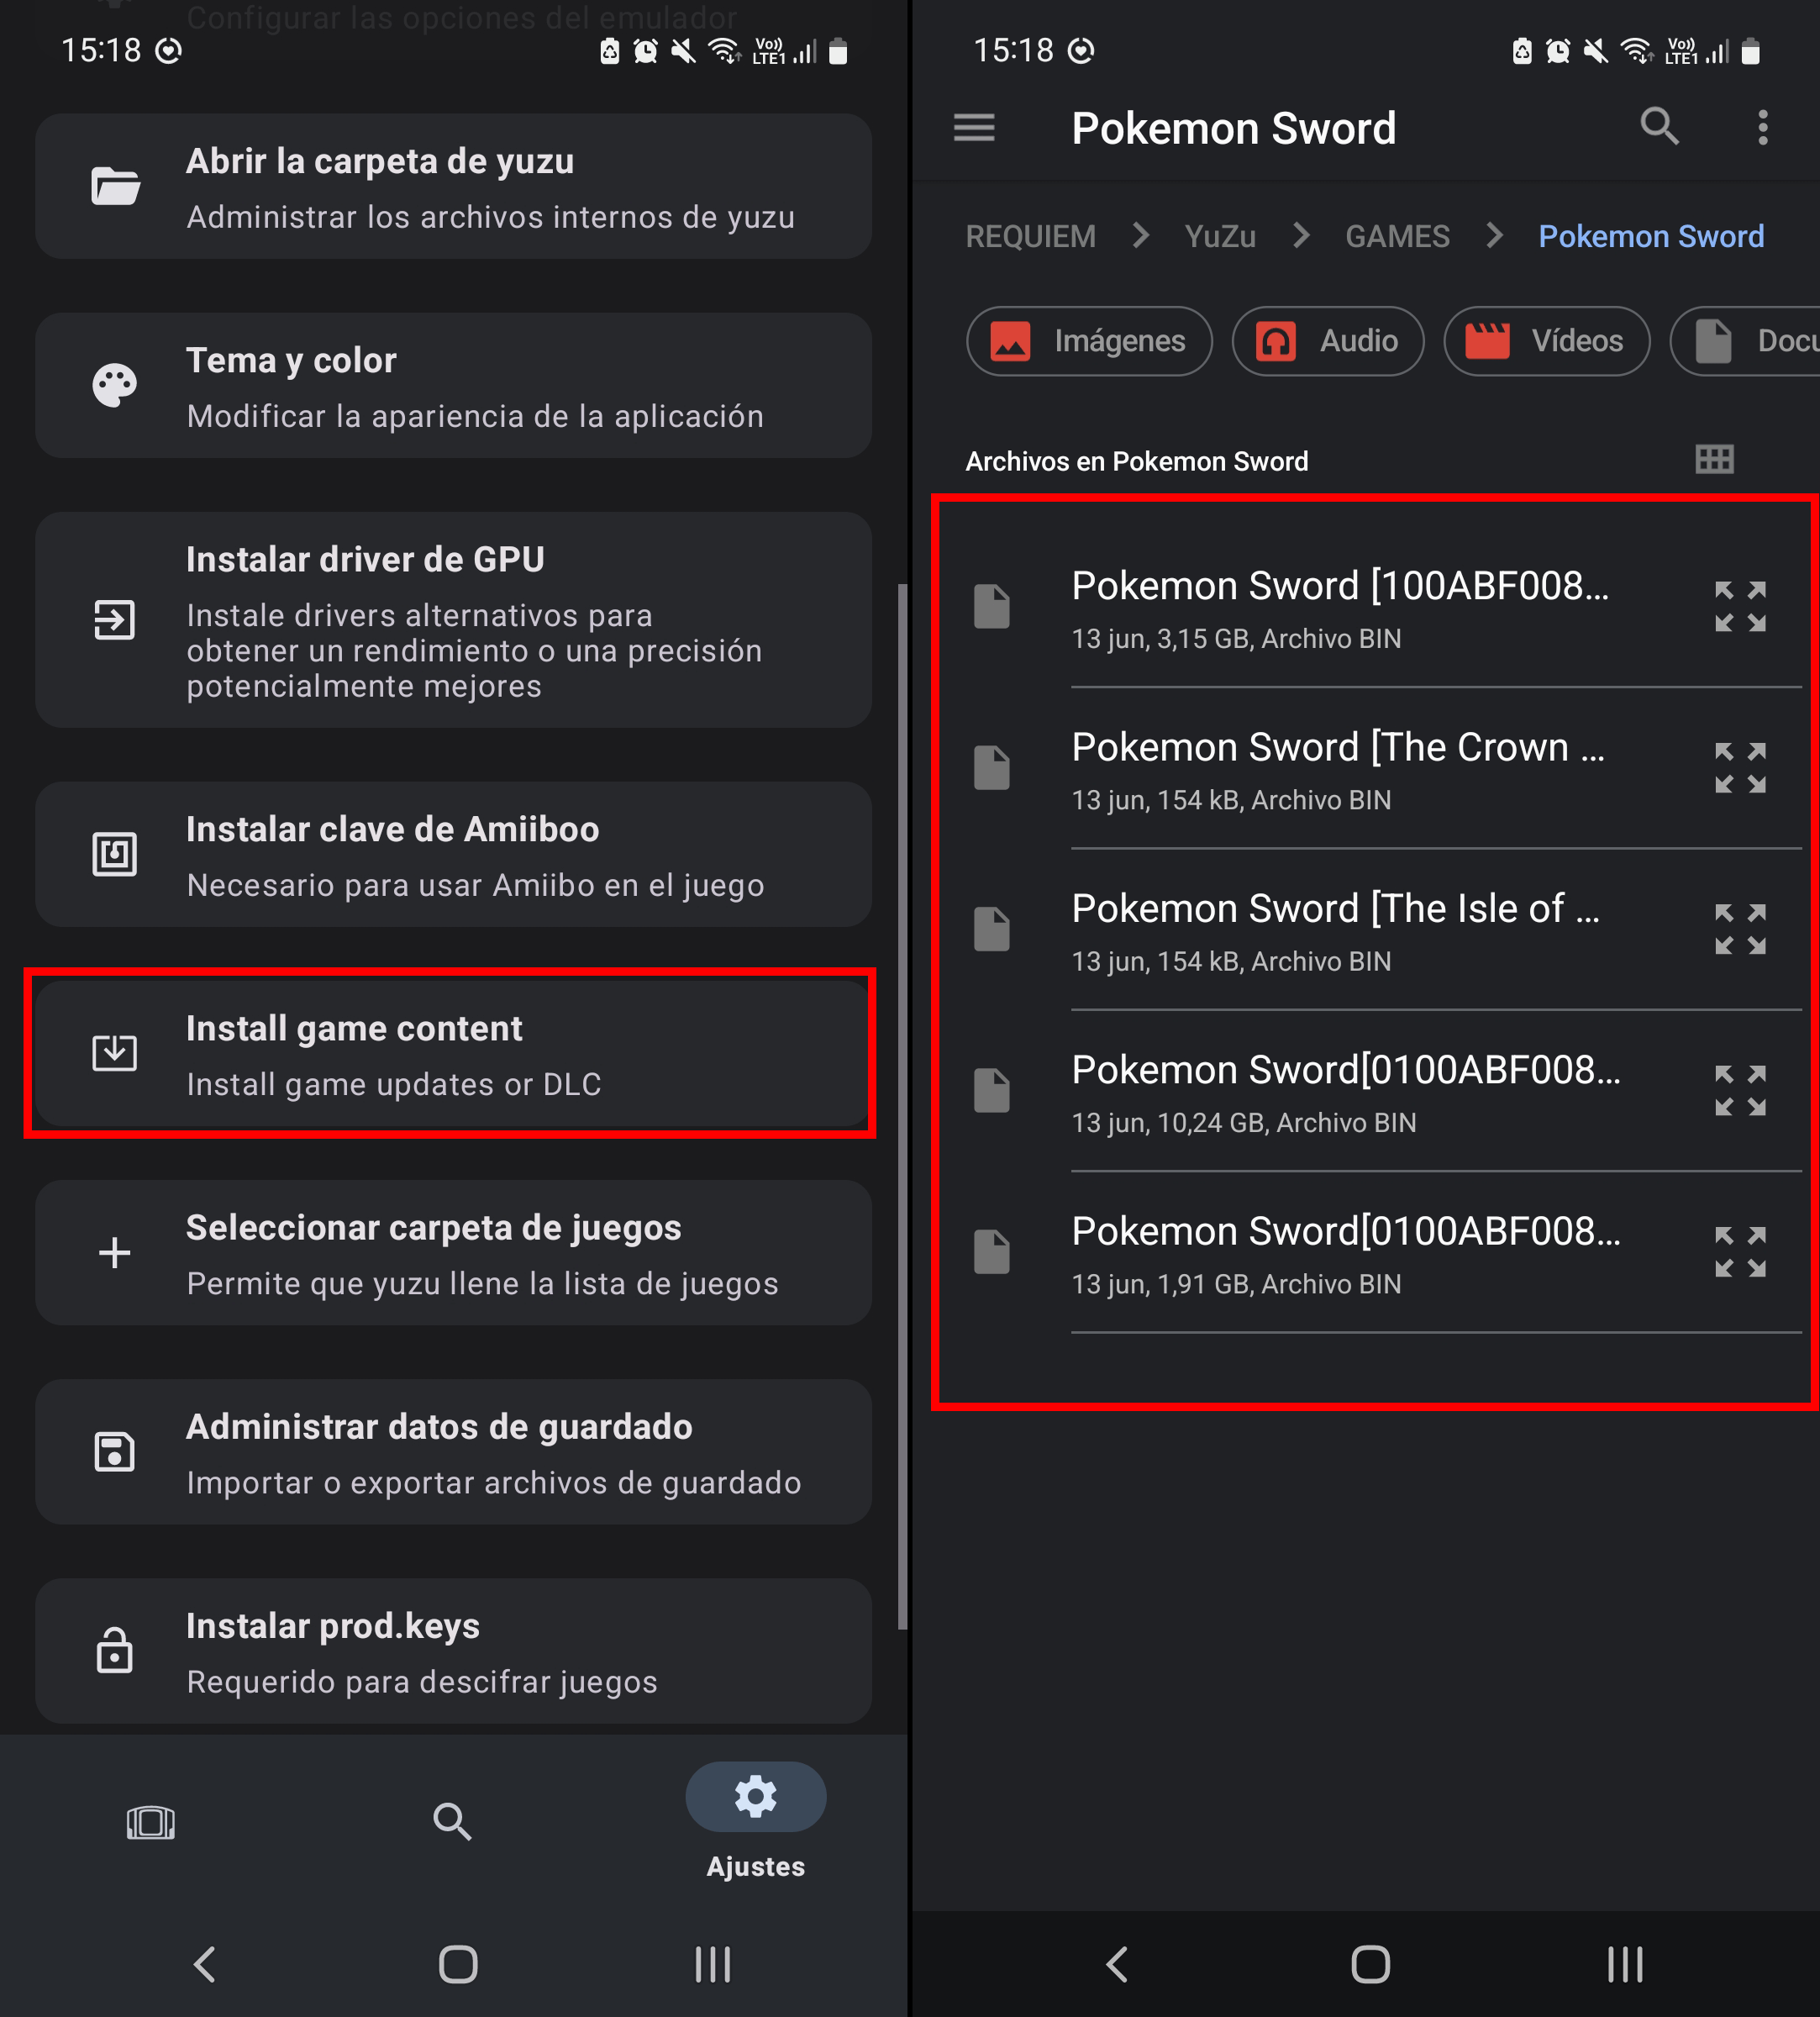Filter by Vídeos chip
Image resolution: width=1820 pixels, height=2017 pixels.
point(1546,341)
